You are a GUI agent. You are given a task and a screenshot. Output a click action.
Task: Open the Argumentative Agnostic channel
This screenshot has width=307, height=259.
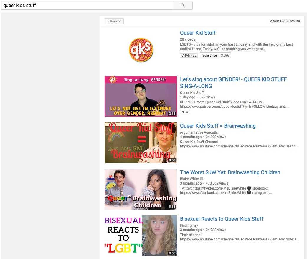pos(199,132)
